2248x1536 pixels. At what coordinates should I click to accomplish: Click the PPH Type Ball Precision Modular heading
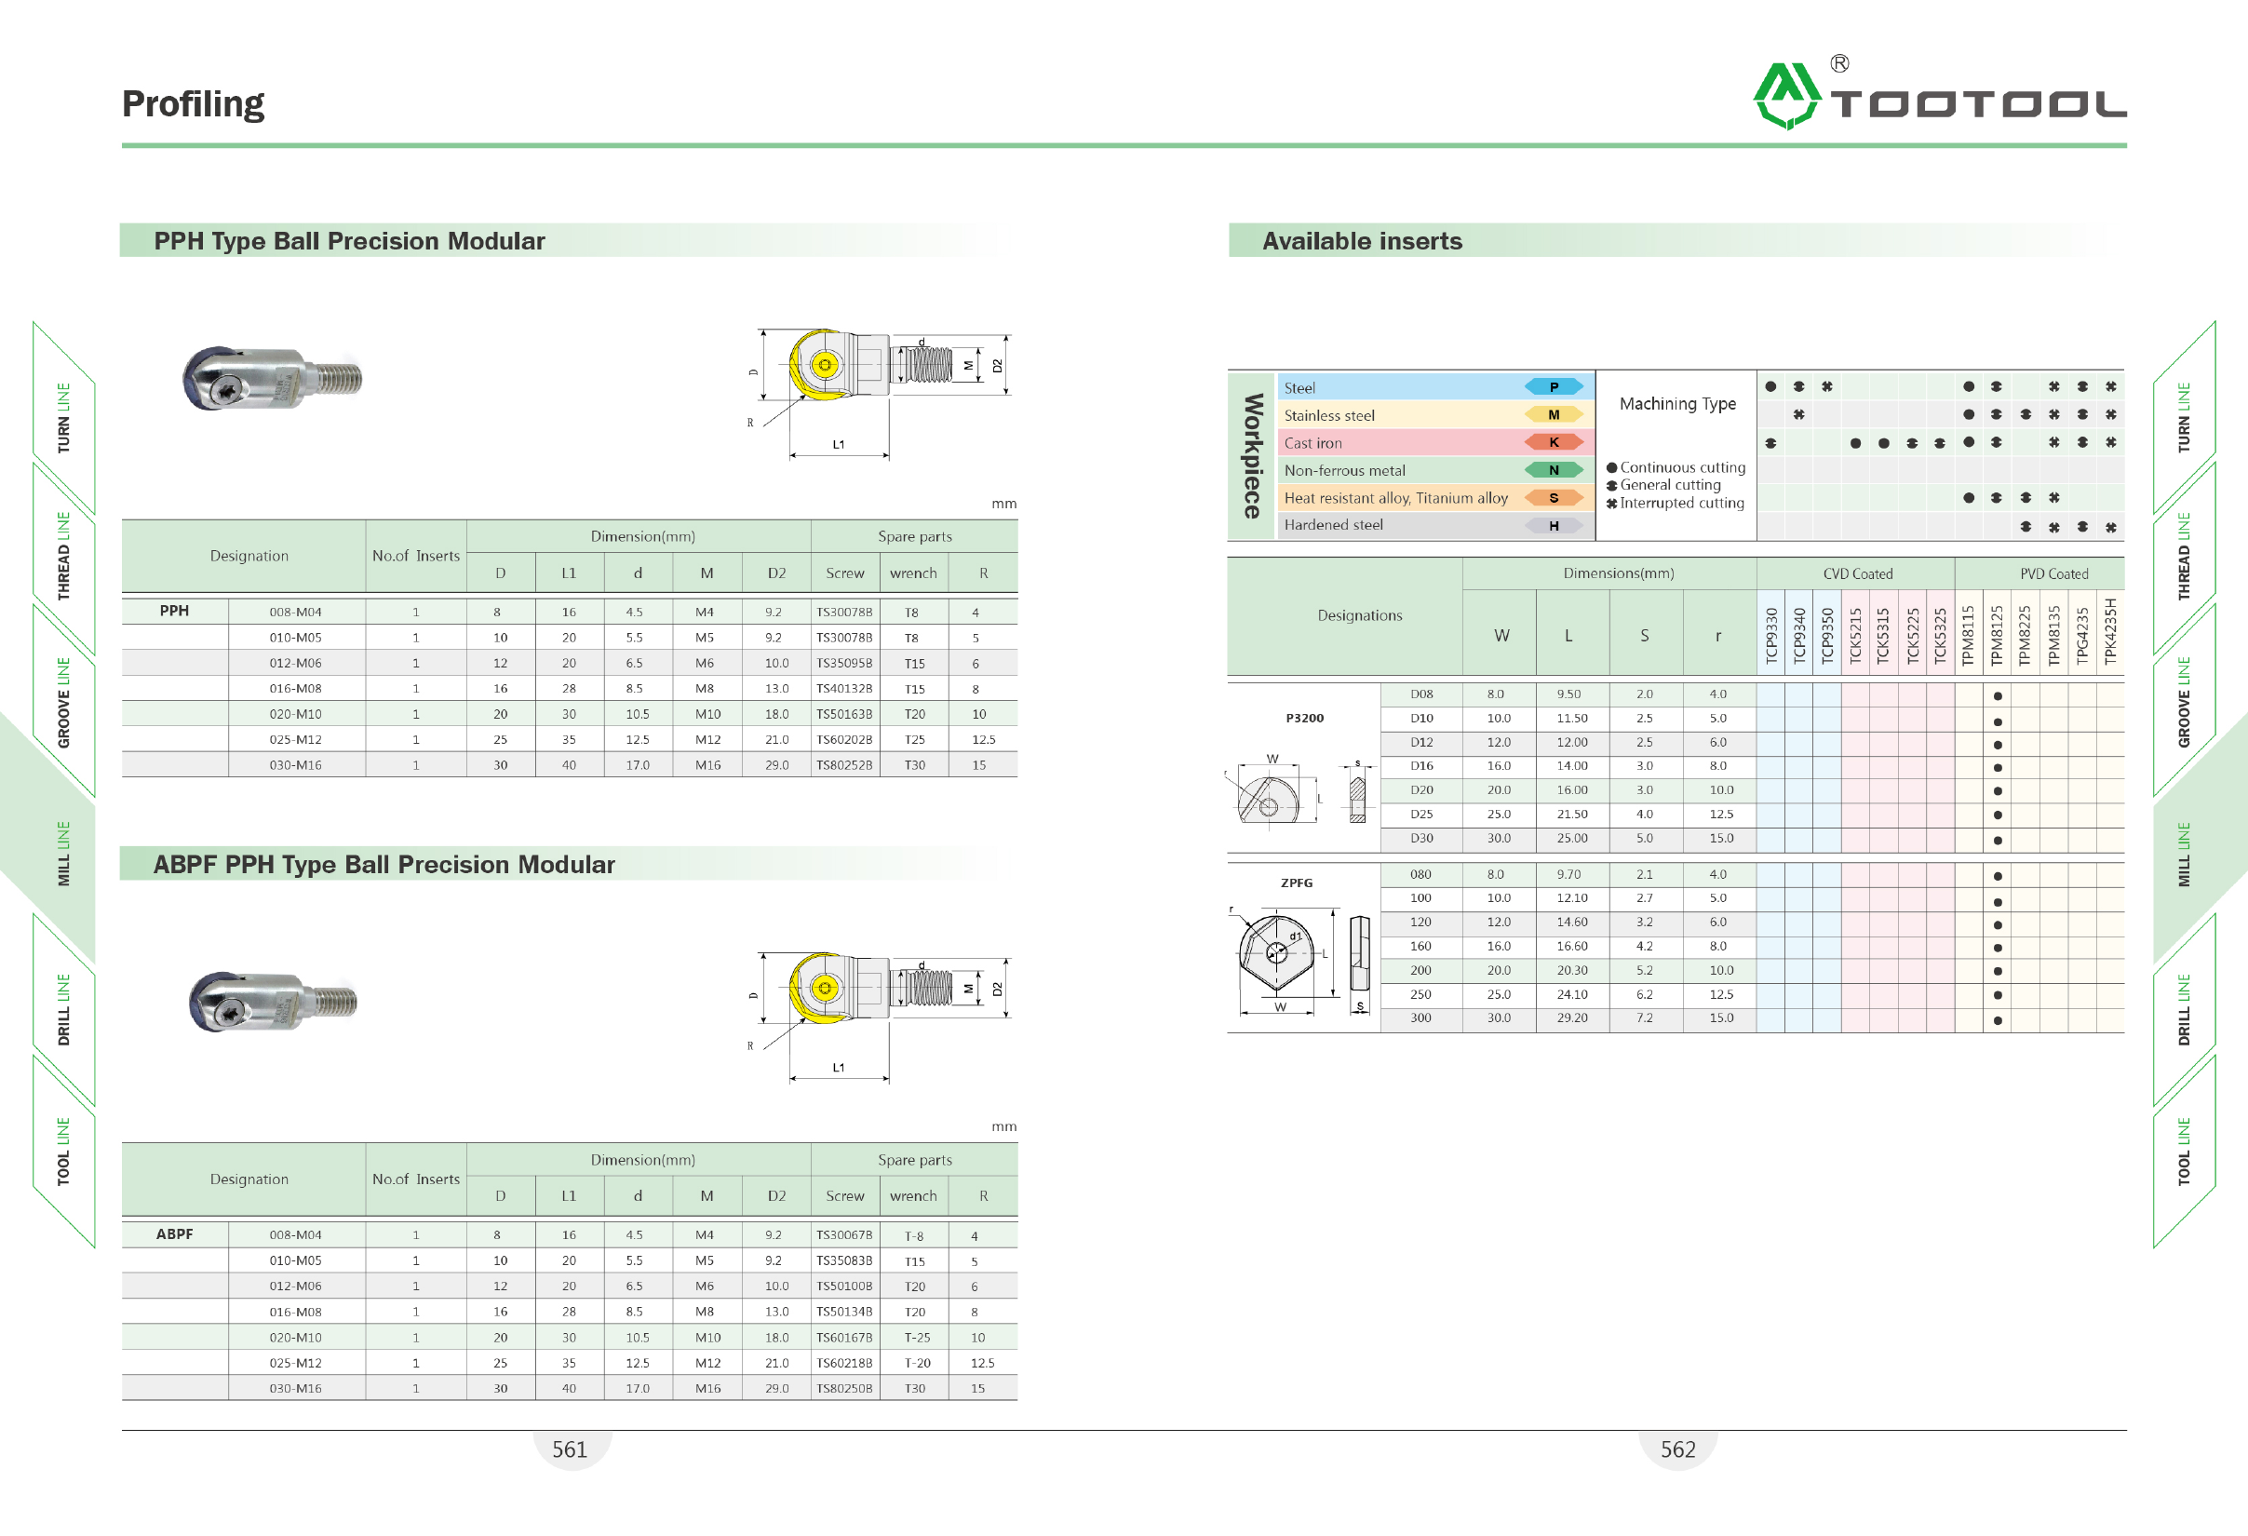coord(349,241)
